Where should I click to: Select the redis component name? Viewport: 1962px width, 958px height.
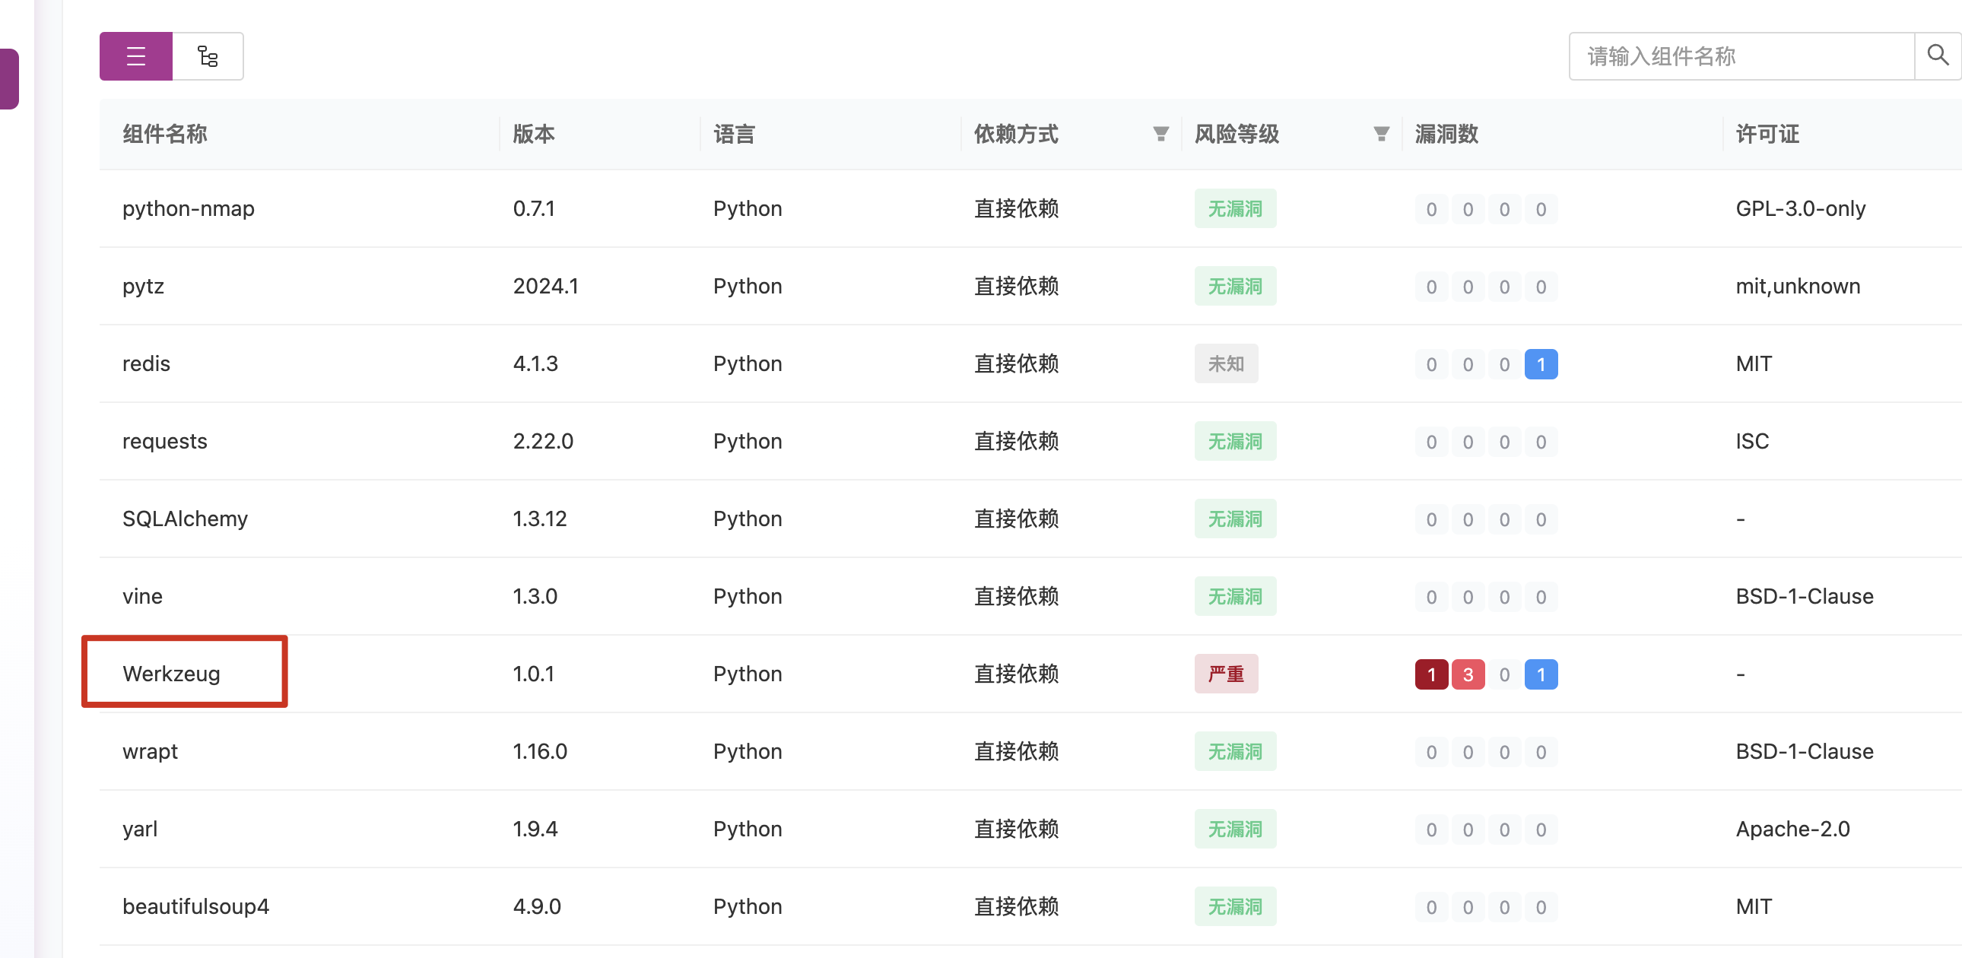click(146, 364)
